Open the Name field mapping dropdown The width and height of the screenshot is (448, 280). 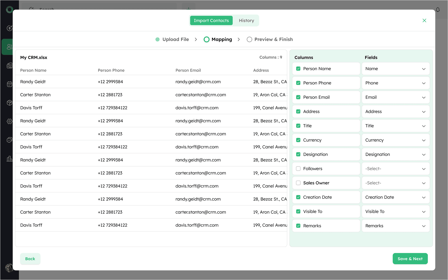click(395, 69)
